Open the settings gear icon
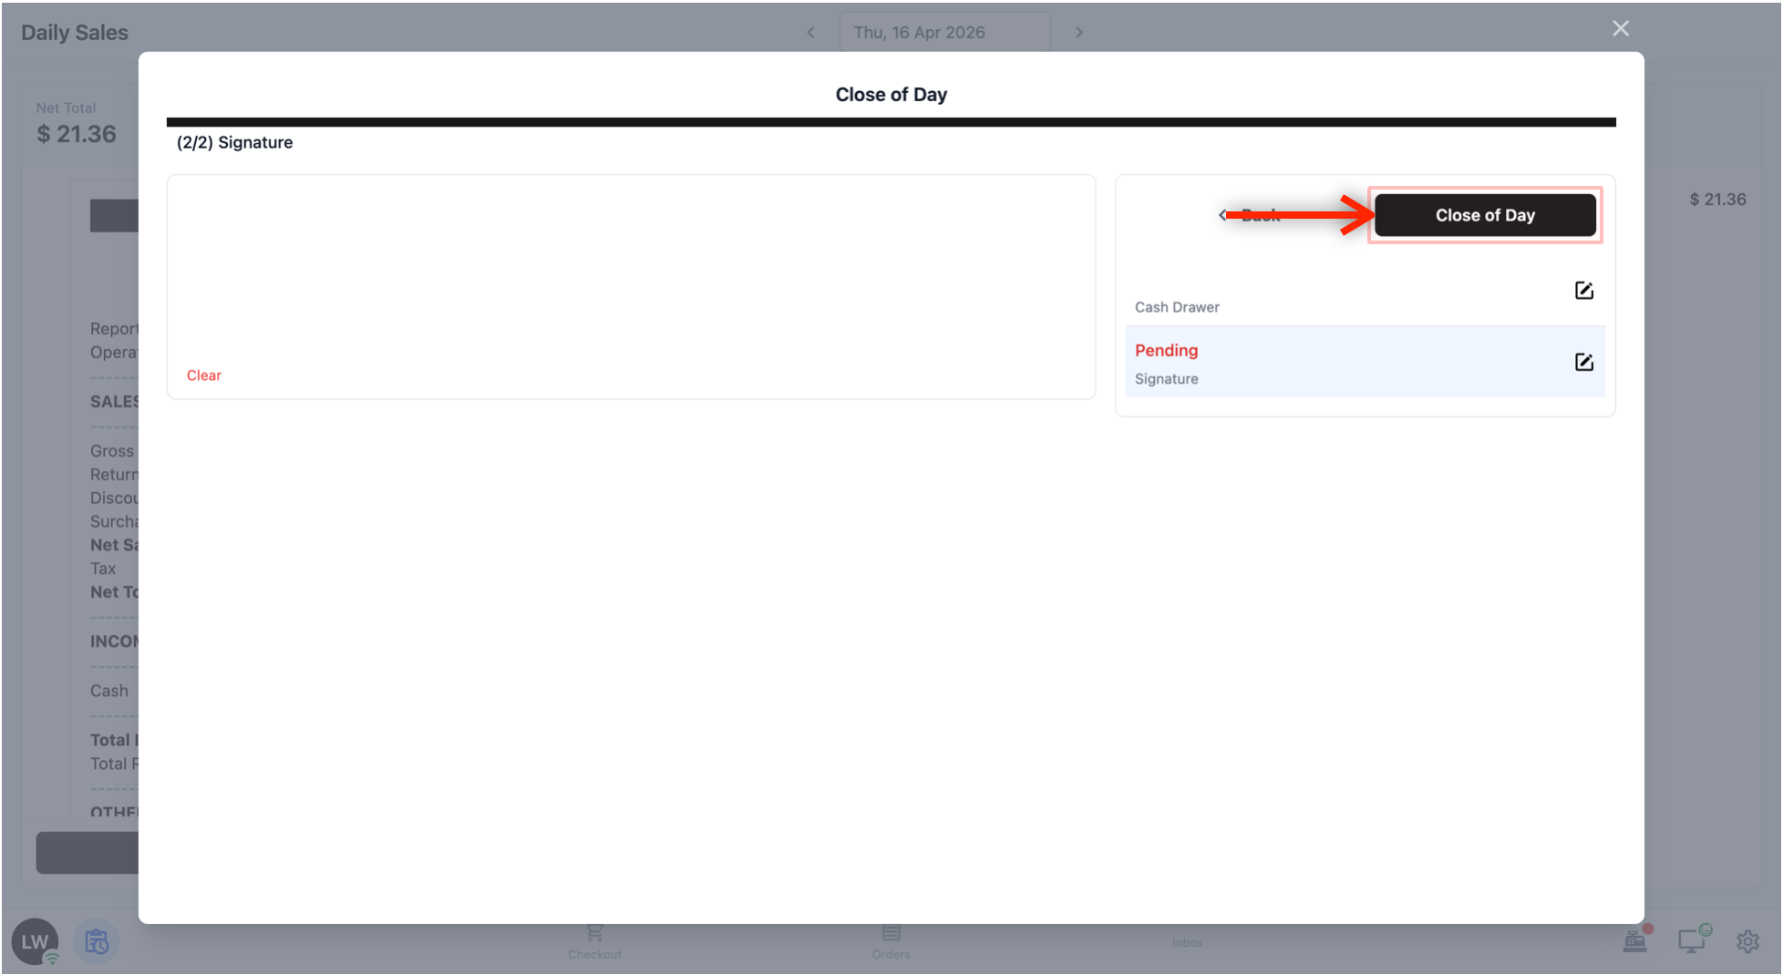The height and width of the screenshot is (975, 1783). click(1747, 941)
